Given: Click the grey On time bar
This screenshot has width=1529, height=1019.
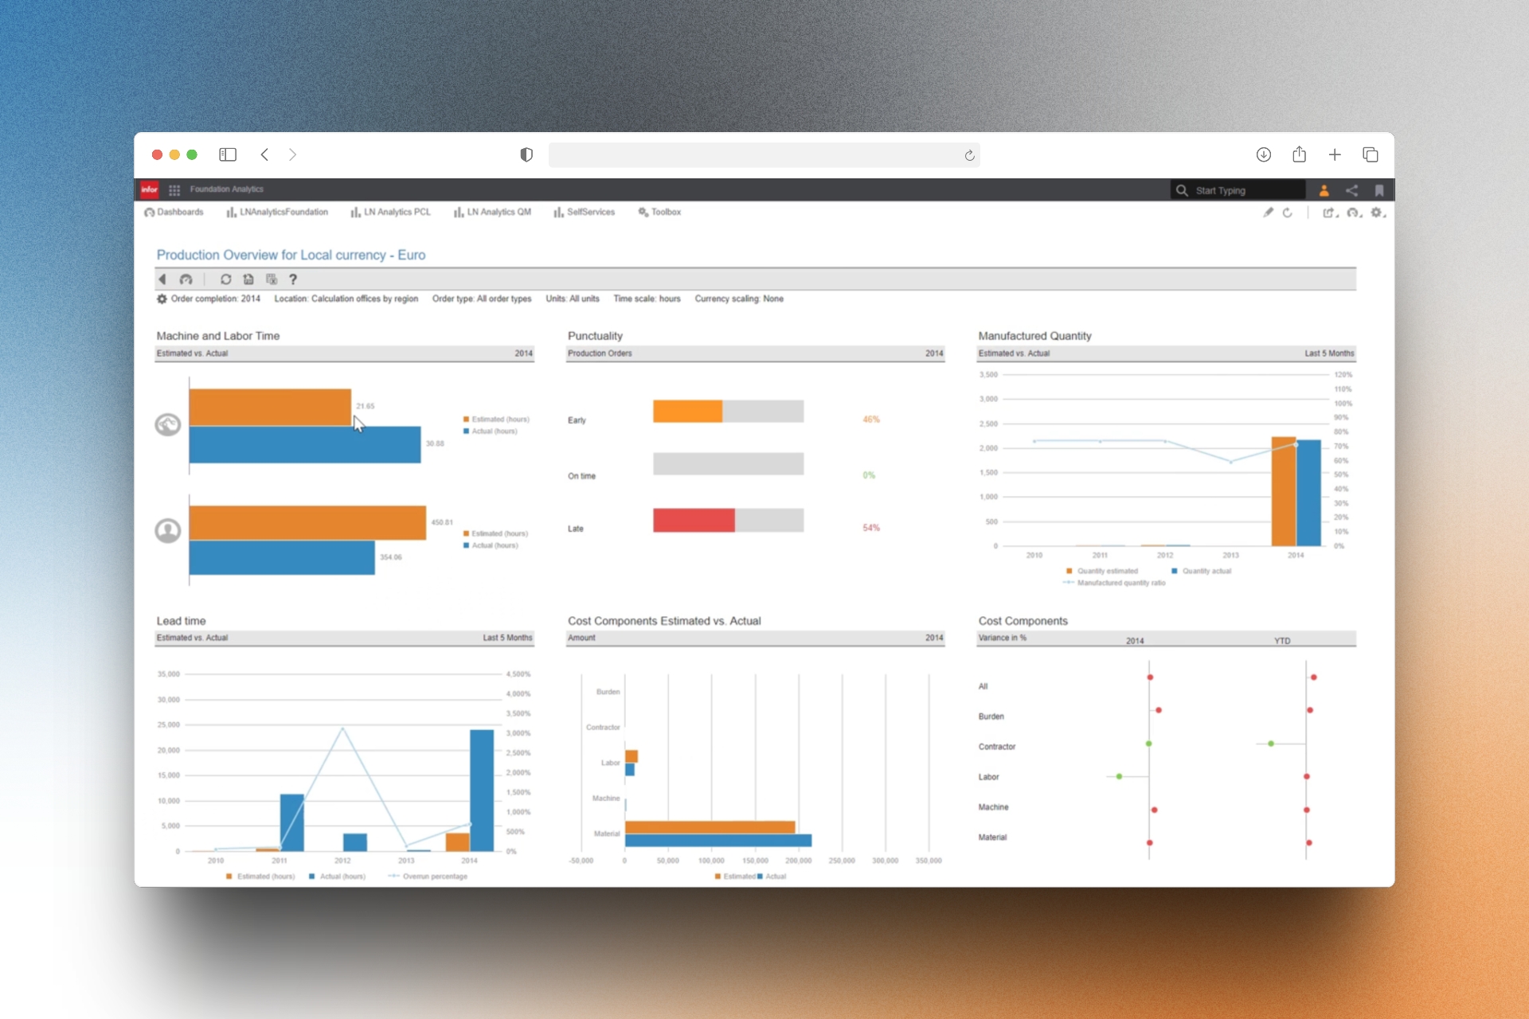Looking at the screenshot, I should 728,464.
